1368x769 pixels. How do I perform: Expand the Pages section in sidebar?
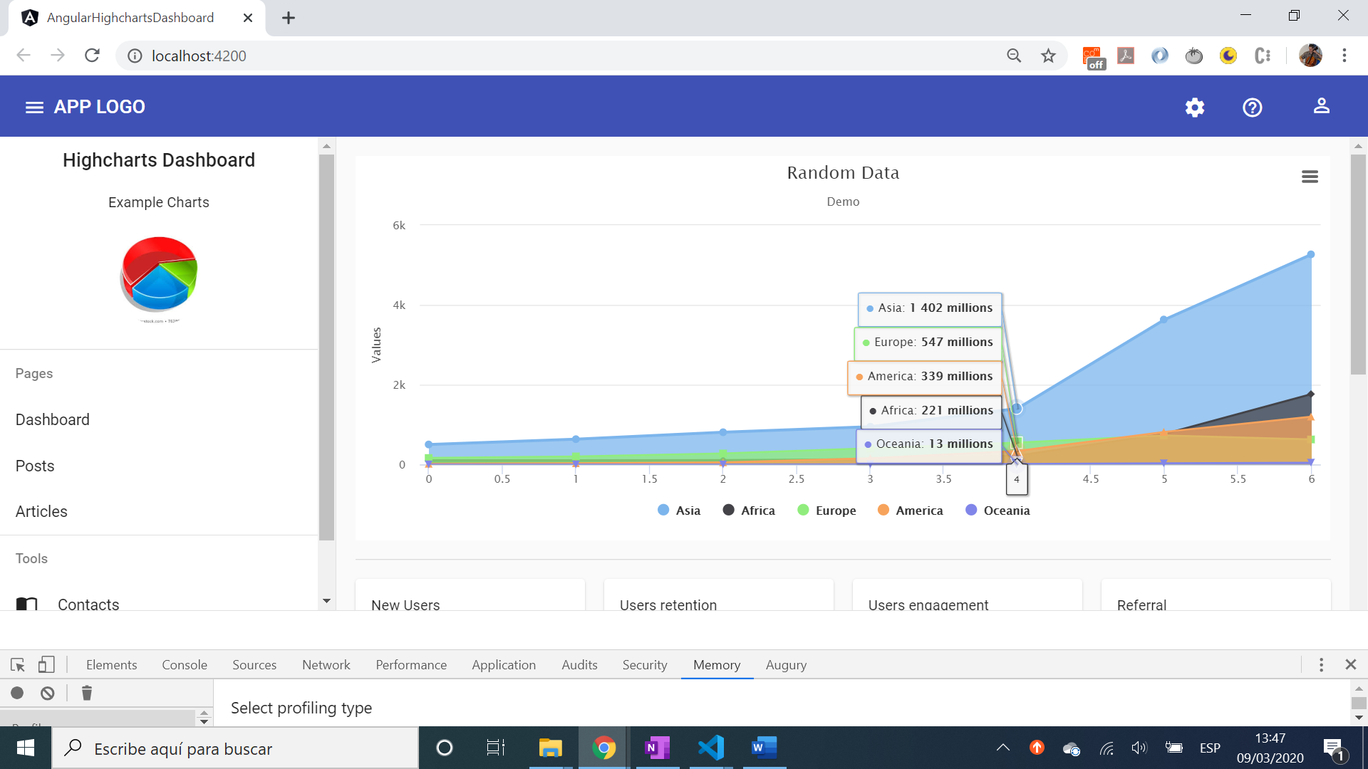coord(33,373)
